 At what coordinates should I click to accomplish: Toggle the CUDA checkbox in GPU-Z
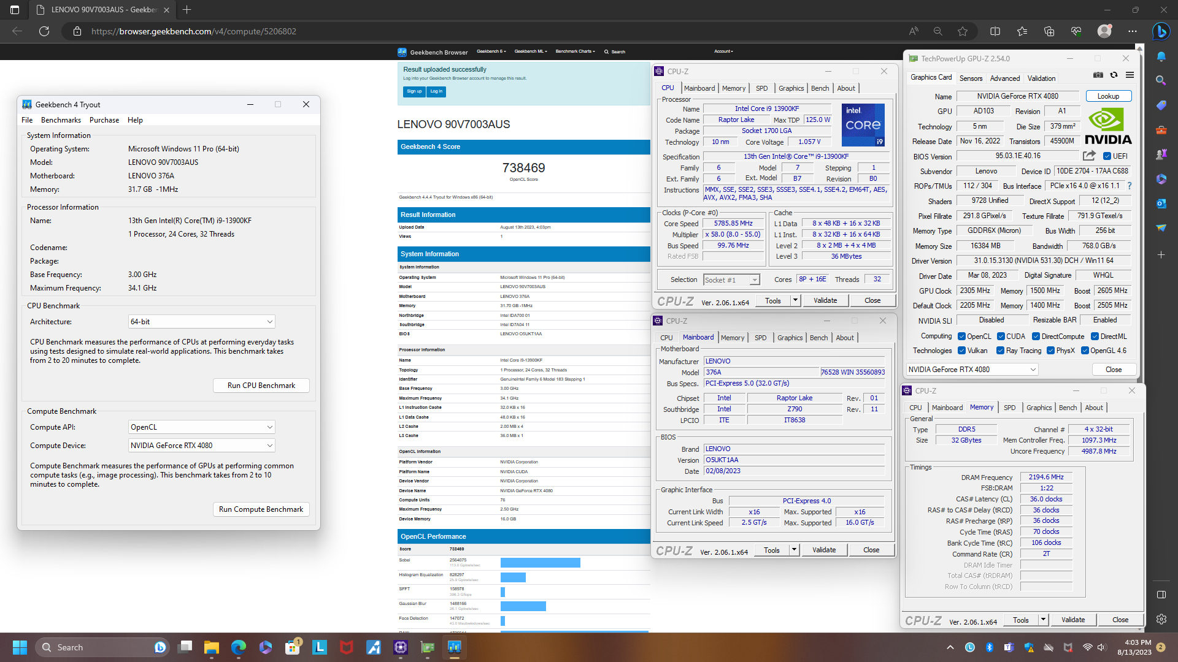click(1001, 337)
